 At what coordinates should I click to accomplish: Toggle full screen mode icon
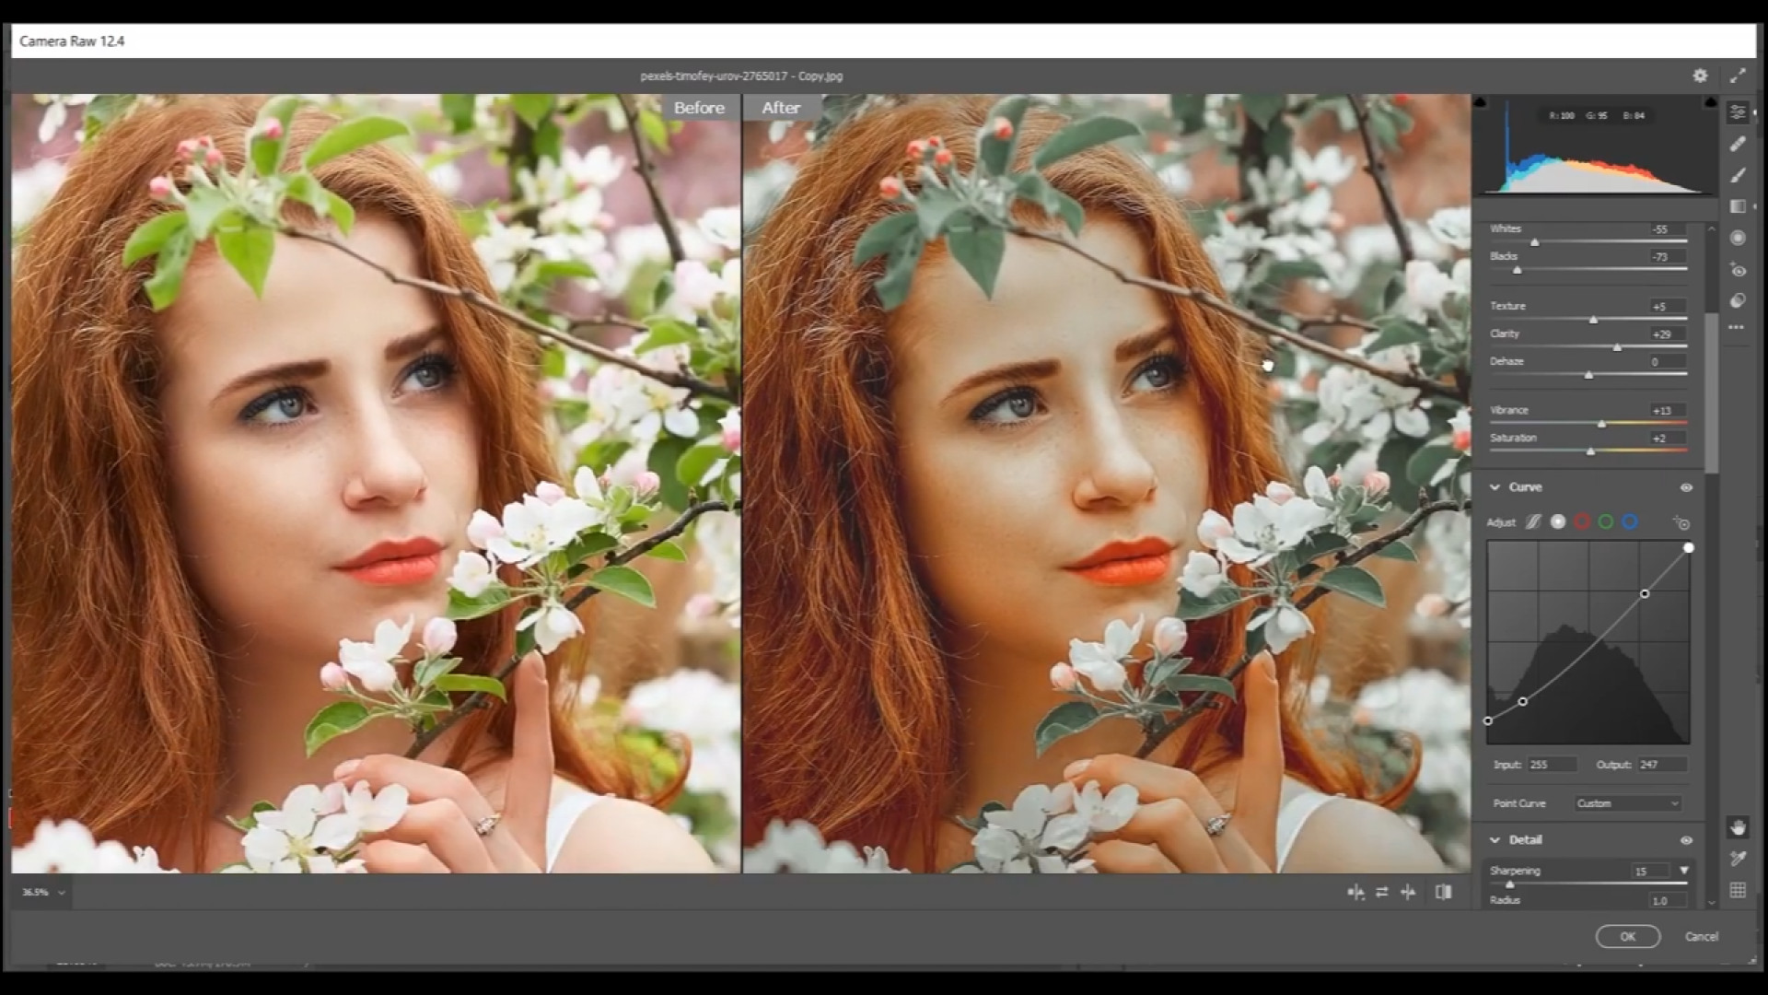1738,76
